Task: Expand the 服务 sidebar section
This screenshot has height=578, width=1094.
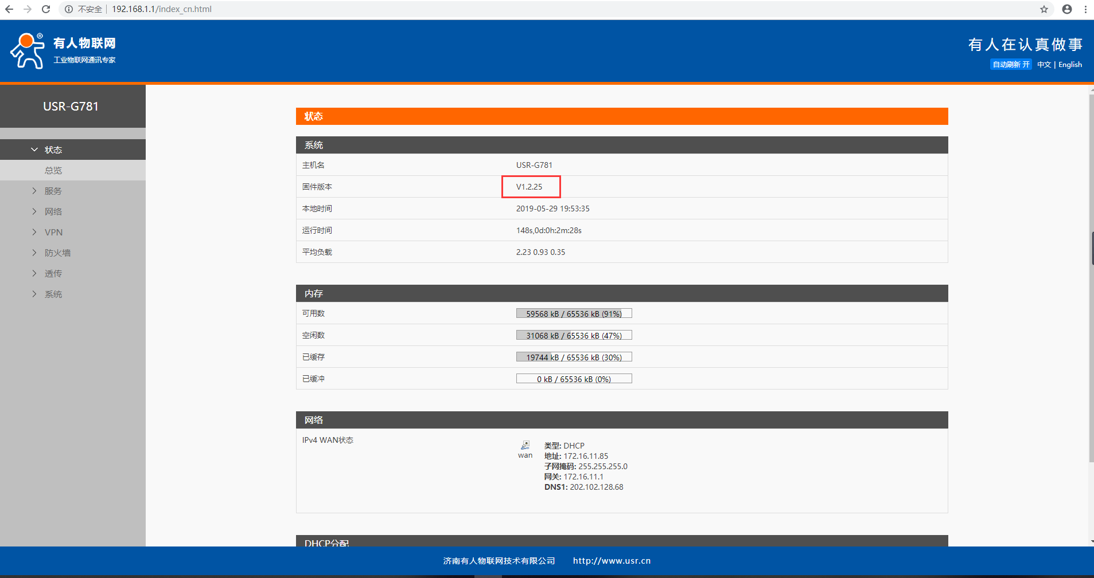Action: click(x=53, y=191)
